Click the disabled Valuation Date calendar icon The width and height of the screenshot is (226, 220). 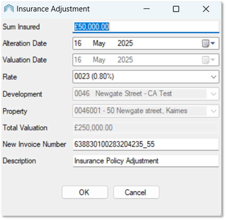[206, 60]
